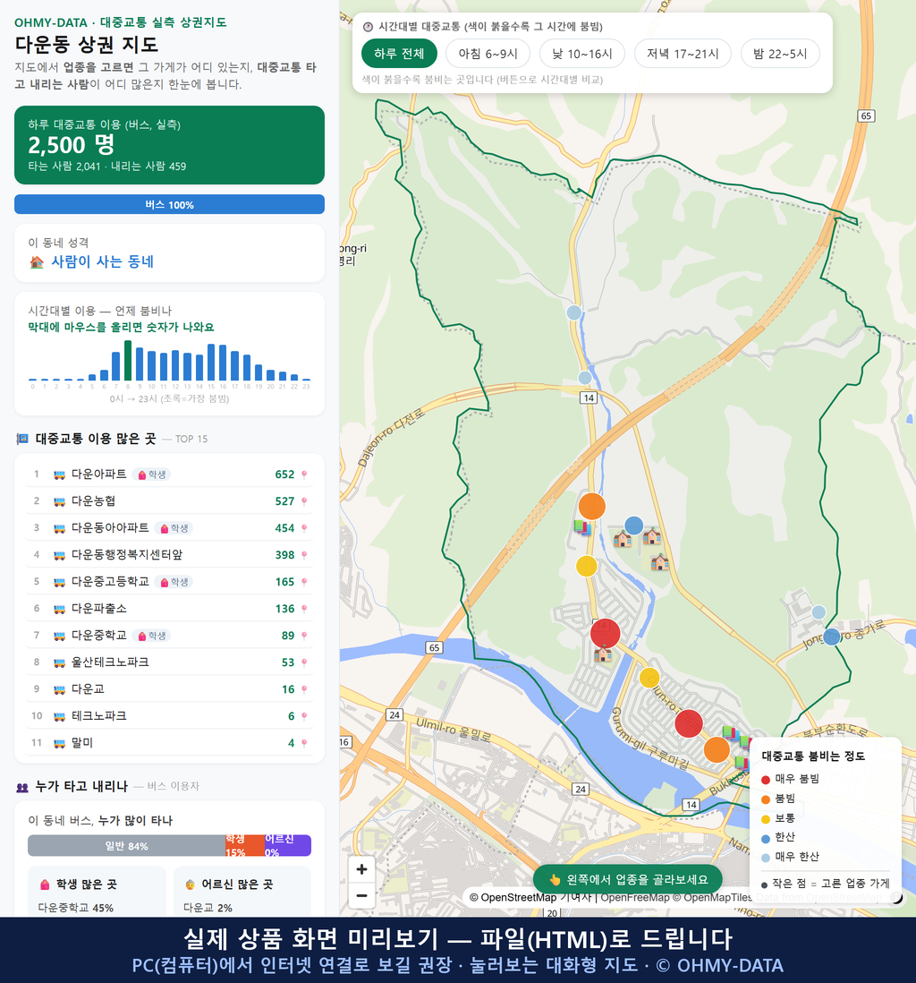Select the 다운농협 stop name
Image resolution: width=916 pixels, height=983 pixels.
click(93, 501)
